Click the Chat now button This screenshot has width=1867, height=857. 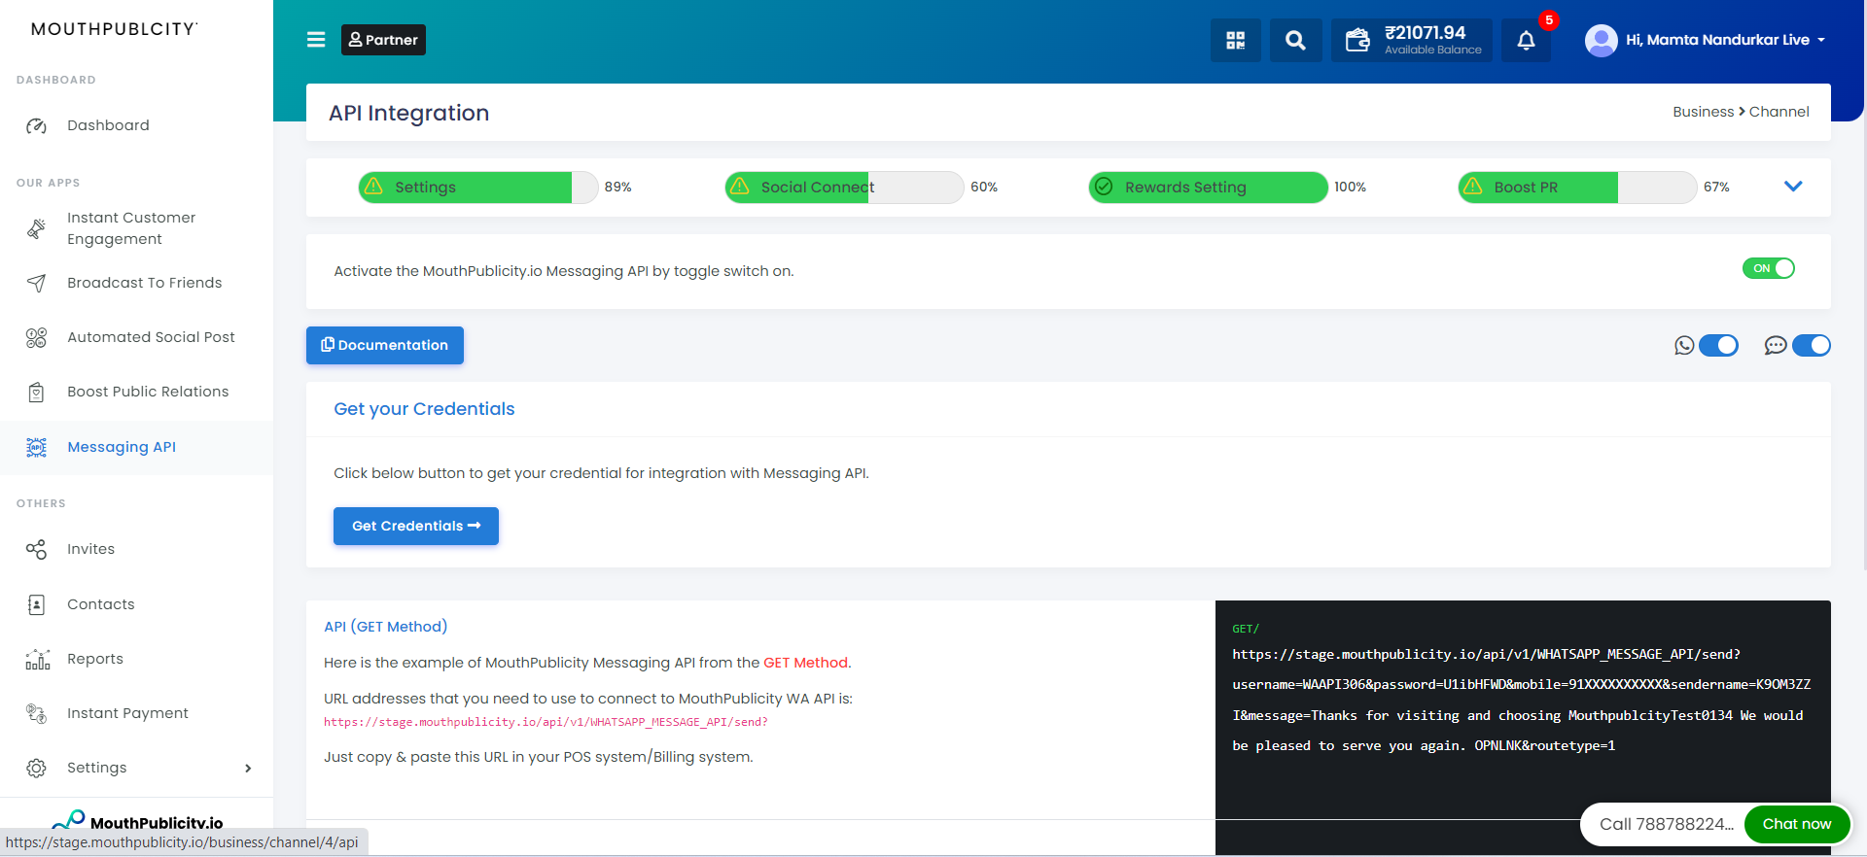[1796, 824]
